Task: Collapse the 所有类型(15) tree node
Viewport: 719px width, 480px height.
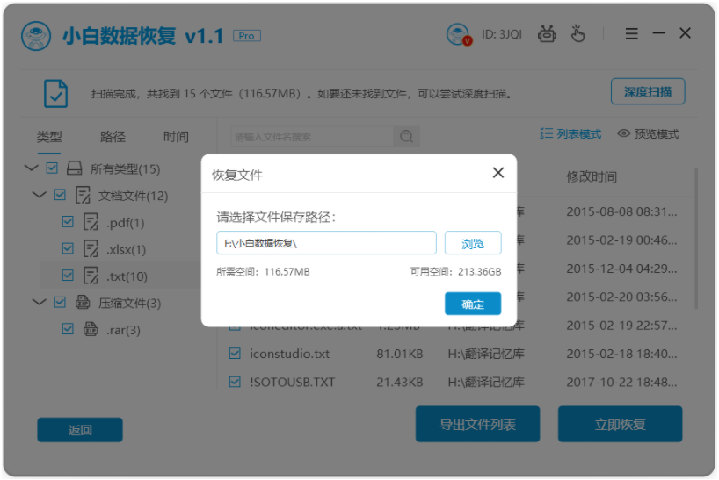Action: [32, 168]
